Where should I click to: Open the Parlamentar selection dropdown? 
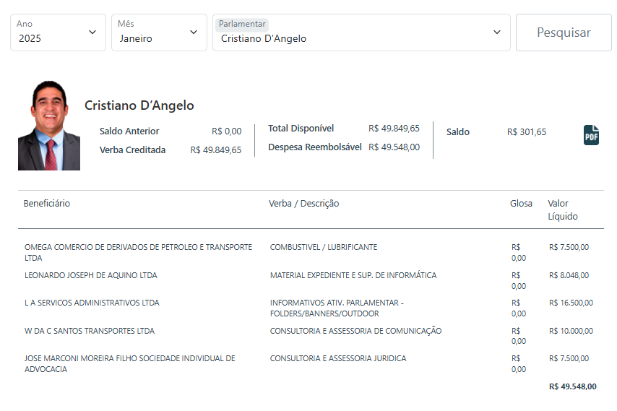click(x=361, y=33)
